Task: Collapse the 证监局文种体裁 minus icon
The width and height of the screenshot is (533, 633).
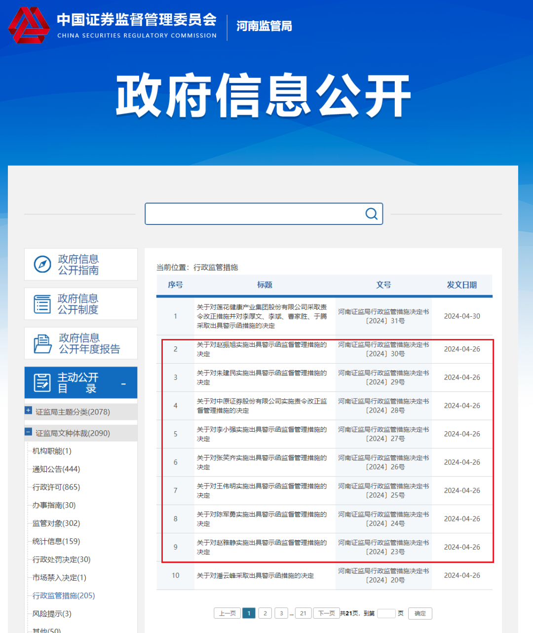Action: (29, 432)
